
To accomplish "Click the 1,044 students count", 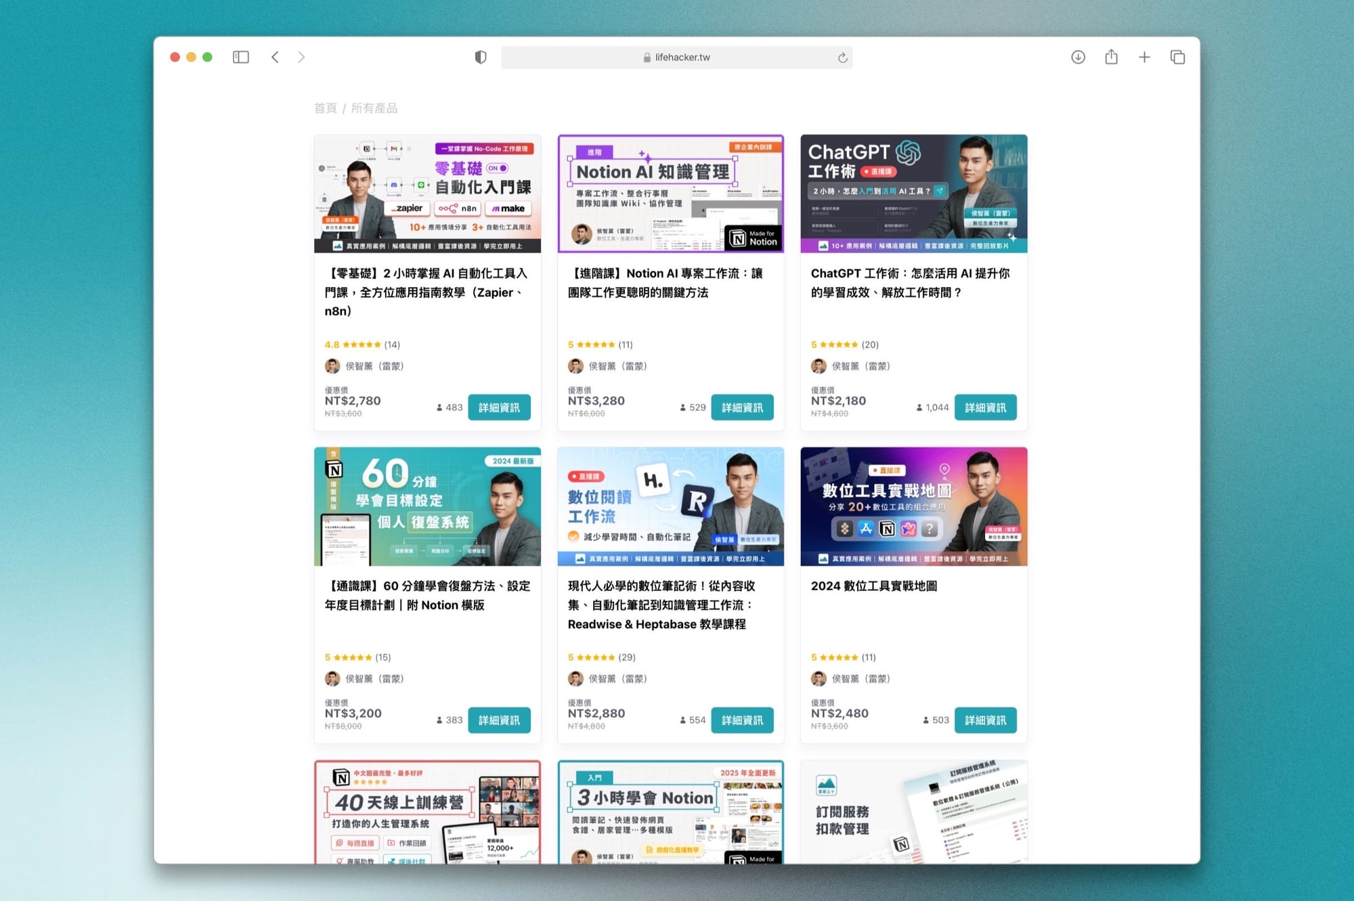I will pyautogui.click(x=932, y=408).
